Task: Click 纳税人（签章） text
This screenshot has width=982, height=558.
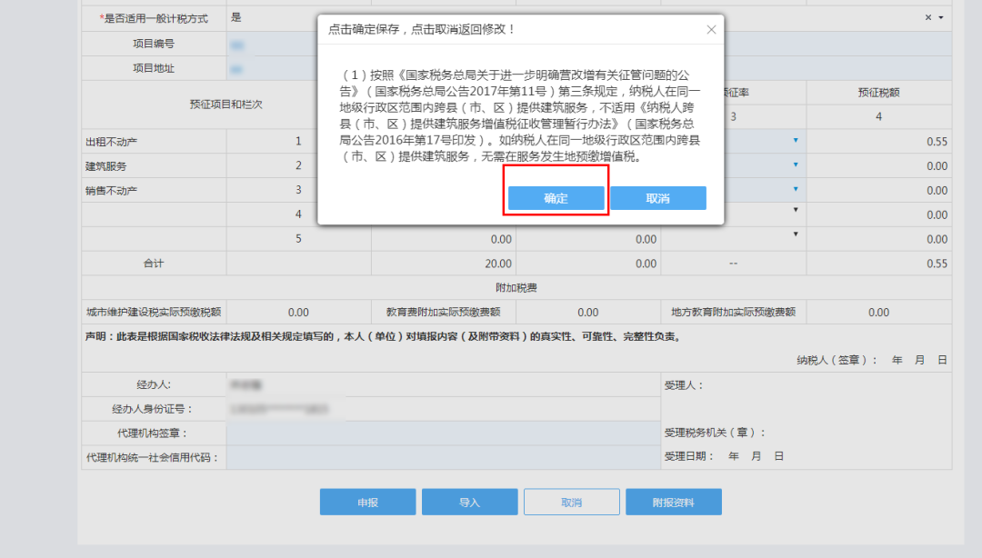Action: (837, 360)
